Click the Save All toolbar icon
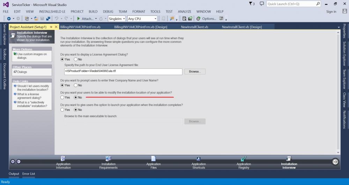The image size is (349, 185). click(x=48, y=19)
